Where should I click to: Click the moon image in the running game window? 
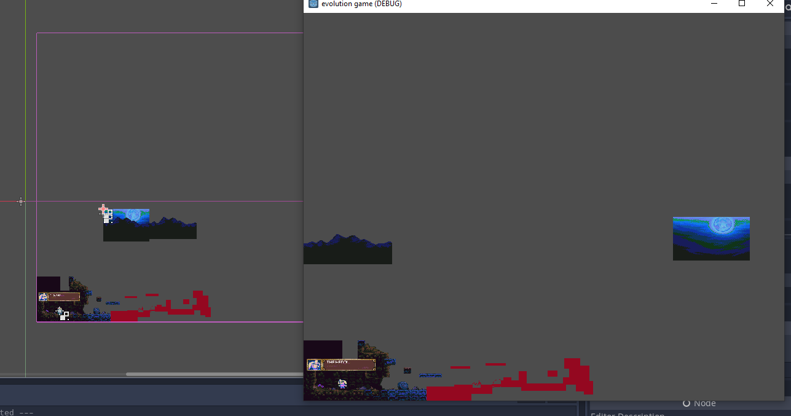(x=710, y=238)
